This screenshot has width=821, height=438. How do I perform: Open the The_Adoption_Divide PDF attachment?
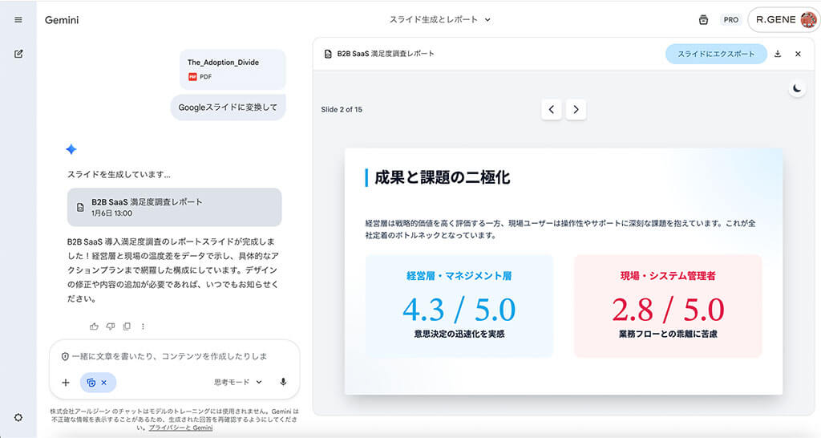233,69
